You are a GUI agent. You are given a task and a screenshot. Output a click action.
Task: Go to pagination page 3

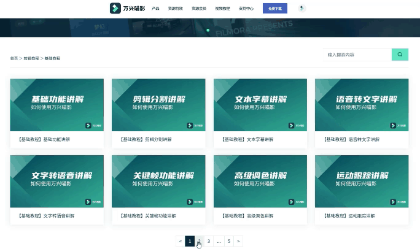click(x=209, y=241)
